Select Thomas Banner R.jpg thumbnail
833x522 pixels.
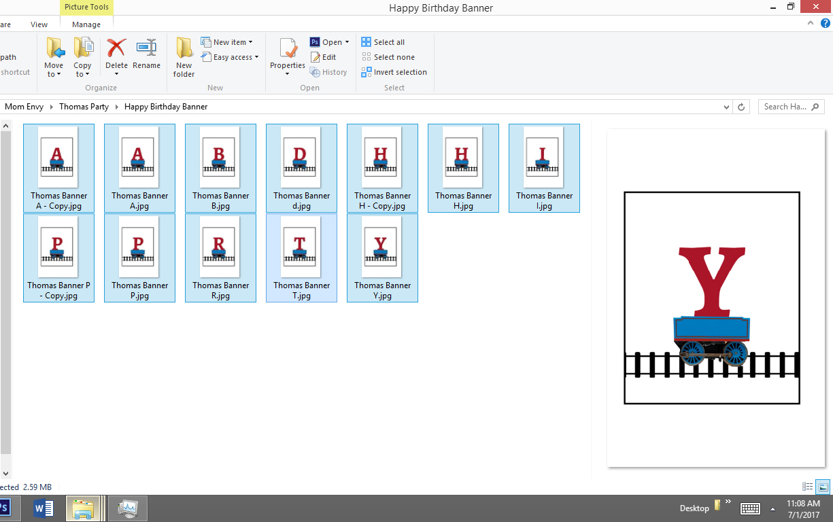pos(220,258)
